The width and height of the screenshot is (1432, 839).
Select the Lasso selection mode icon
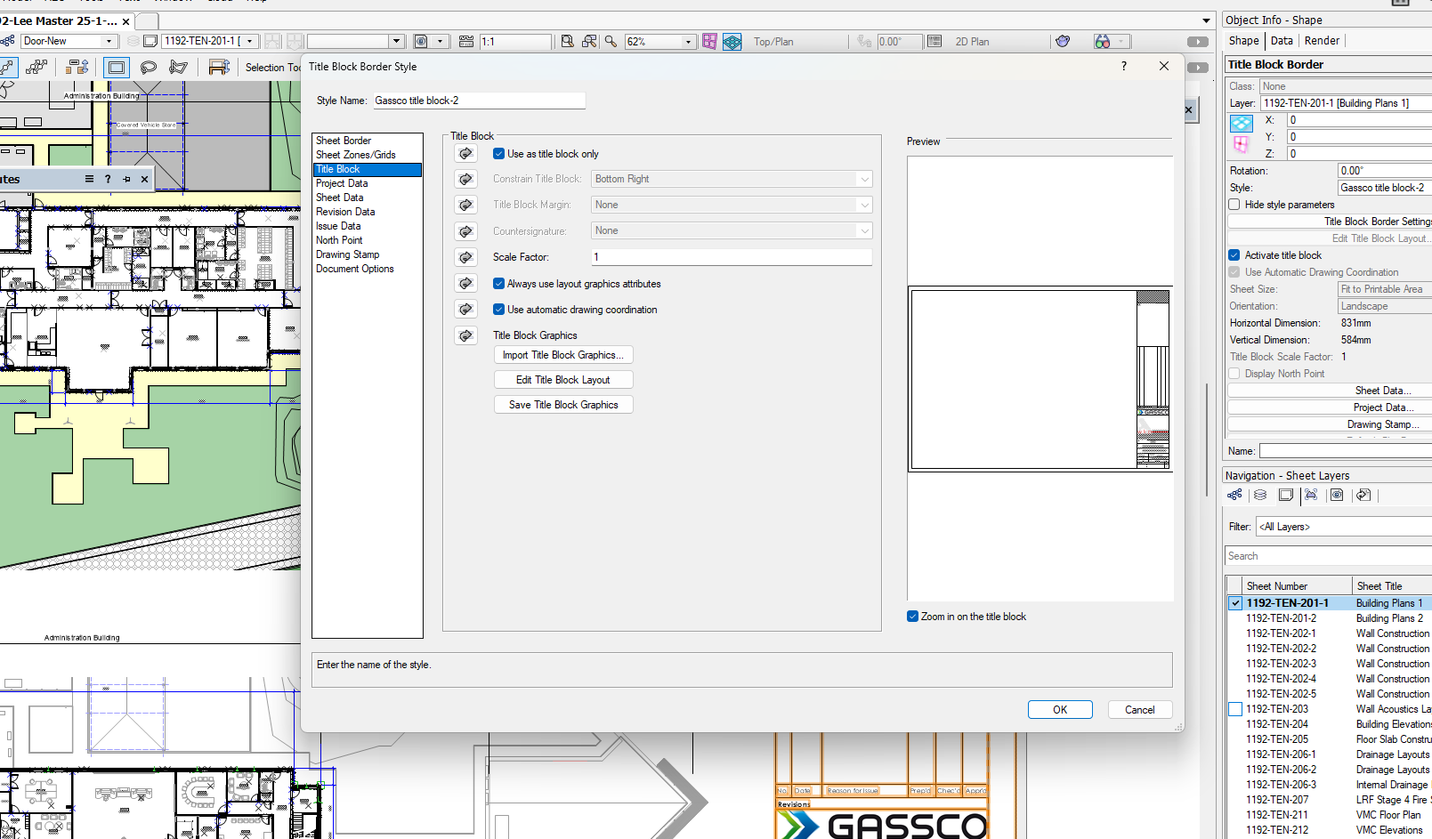coord(149,67)
